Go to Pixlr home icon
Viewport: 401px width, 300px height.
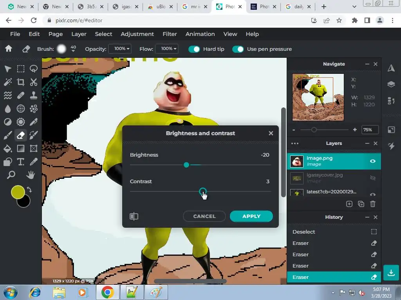(9, 48)
